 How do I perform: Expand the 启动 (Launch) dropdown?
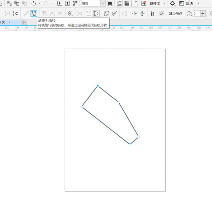click(x=198, y=3)
